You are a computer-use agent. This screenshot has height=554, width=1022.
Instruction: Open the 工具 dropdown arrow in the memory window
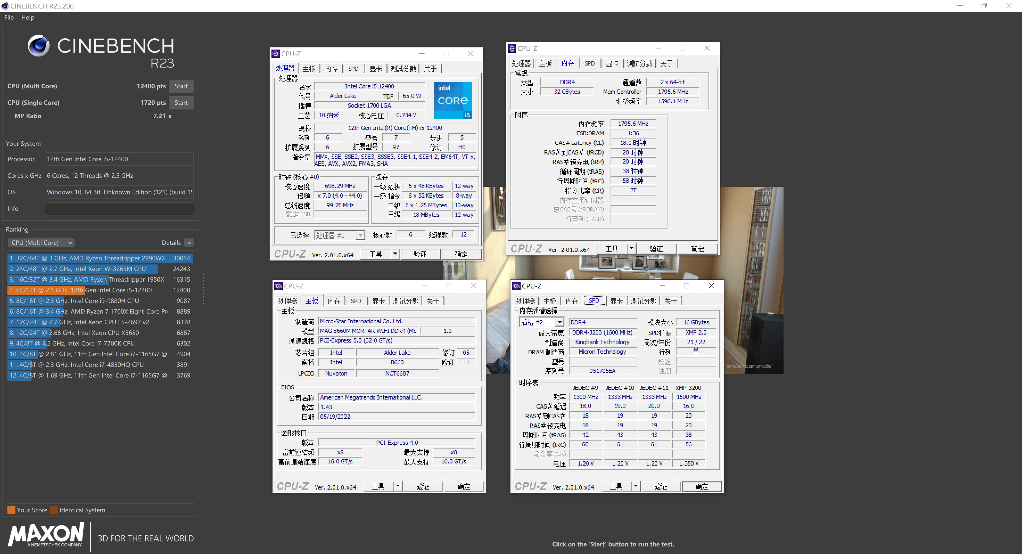(x=632, y=249)
